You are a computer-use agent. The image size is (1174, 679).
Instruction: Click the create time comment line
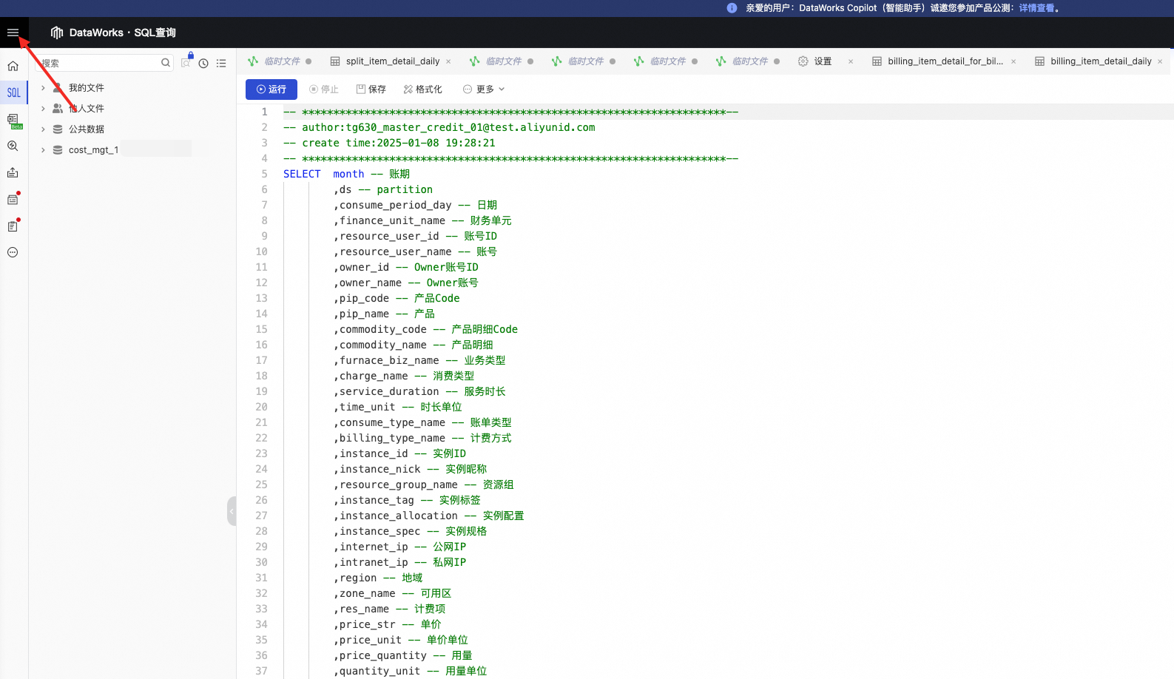[389, 143]
